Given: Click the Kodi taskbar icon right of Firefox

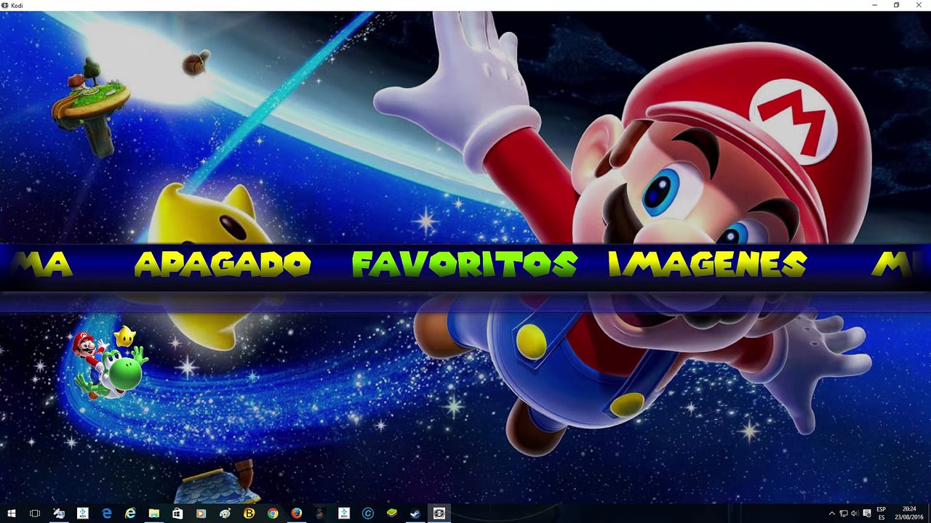Looking at the screenshot, I should tap(344, 514).
